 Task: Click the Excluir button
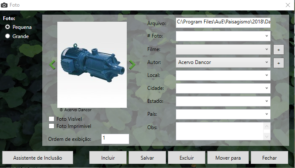pos(186,158)
